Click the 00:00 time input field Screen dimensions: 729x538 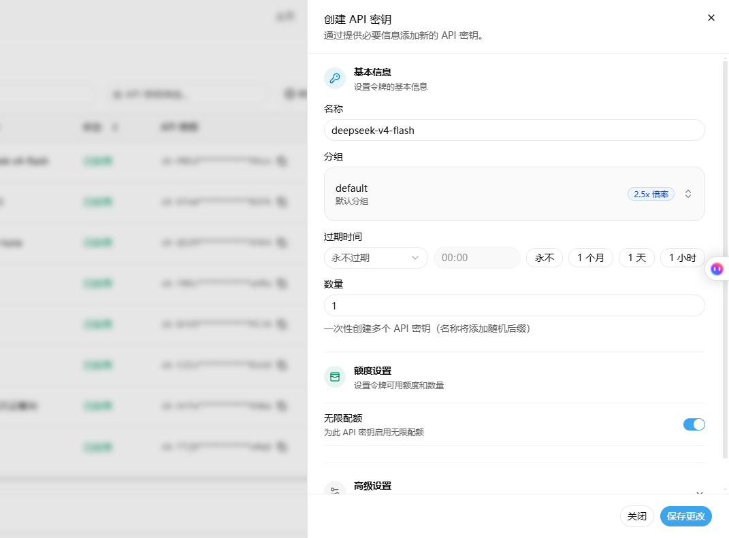tap(476, 258)
